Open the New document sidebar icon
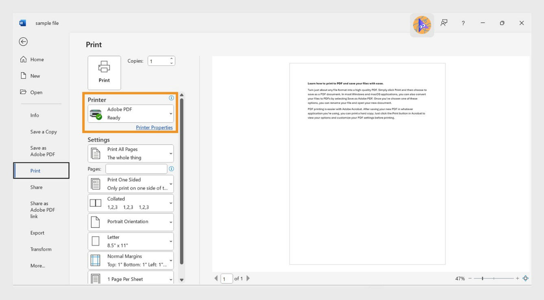Screen dimensions: 544x300 click(x=24, y=76)
